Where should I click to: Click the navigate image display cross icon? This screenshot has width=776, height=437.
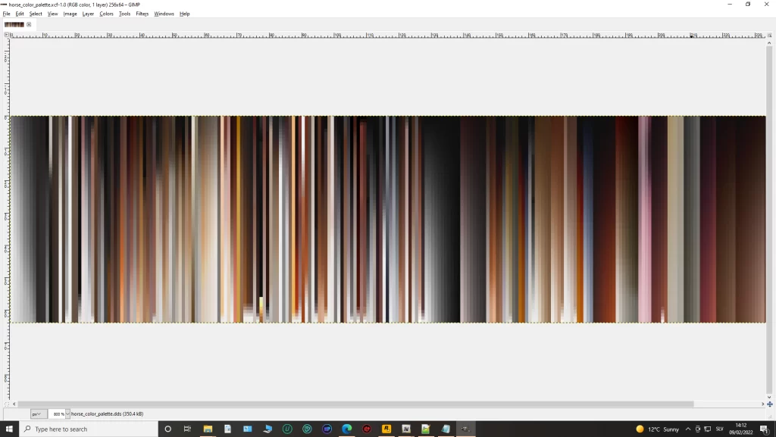coord(770,404)
